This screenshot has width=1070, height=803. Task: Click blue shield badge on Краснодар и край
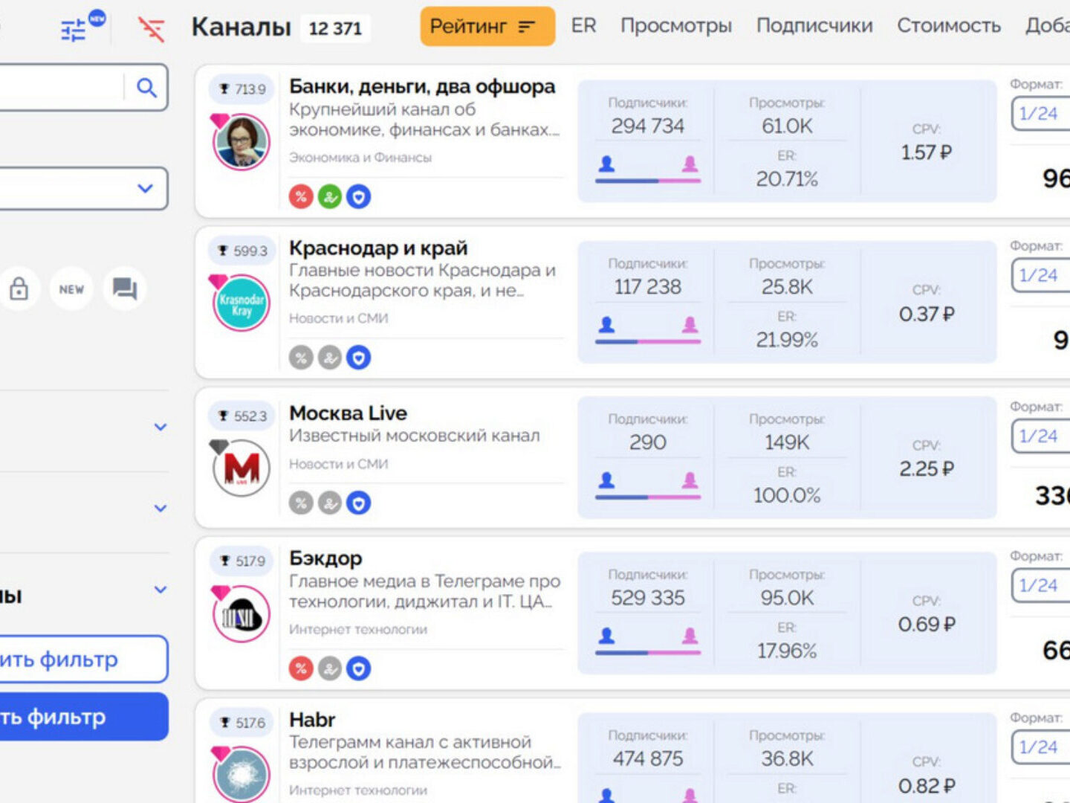pyautogui.click(x=359, y=358)
